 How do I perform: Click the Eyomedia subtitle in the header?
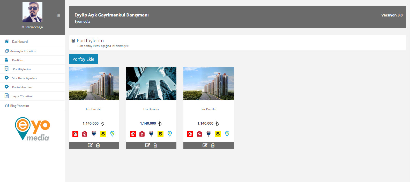click(82, 22)
